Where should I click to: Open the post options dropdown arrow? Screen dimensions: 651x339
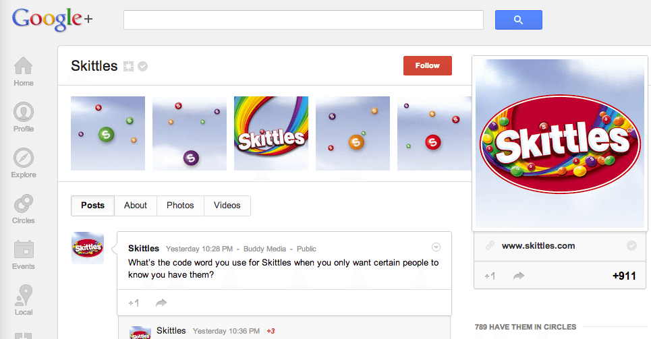point(436,247)
